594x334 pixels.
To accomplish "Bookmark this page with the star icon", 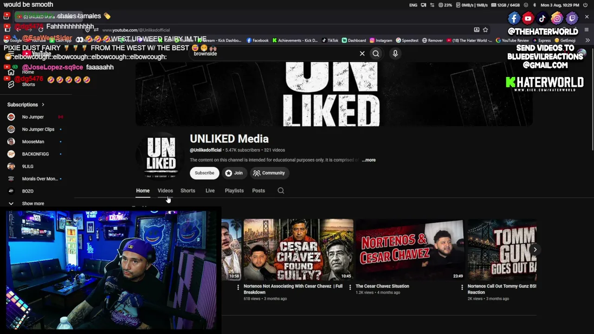I will click(485, 30).
